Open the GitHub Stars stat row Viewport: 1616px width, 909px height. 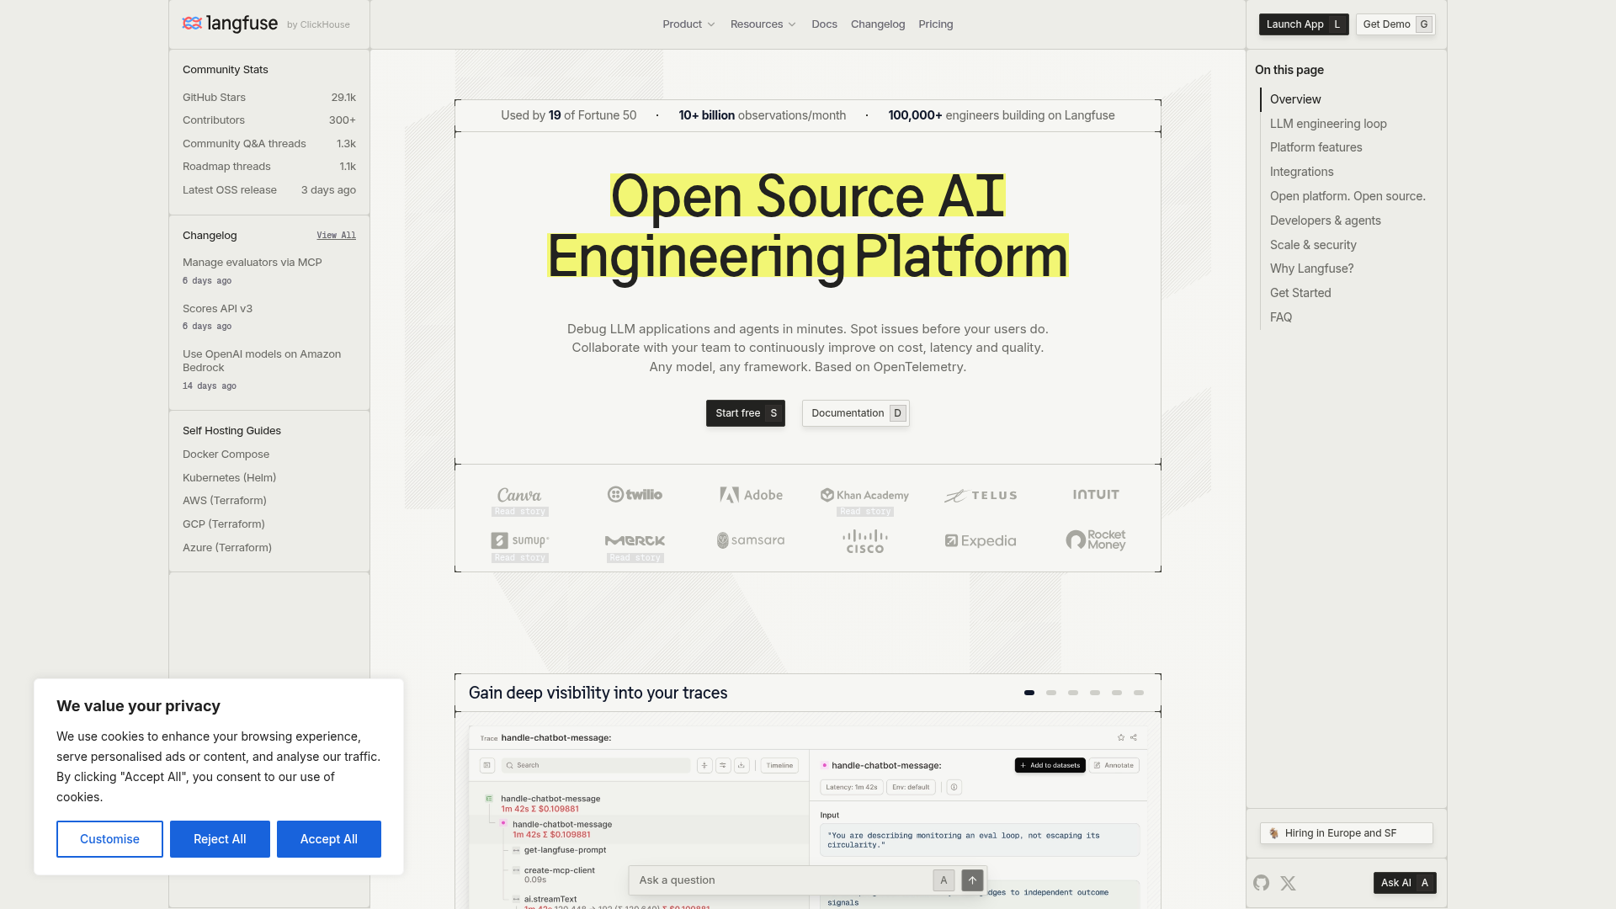269,98
